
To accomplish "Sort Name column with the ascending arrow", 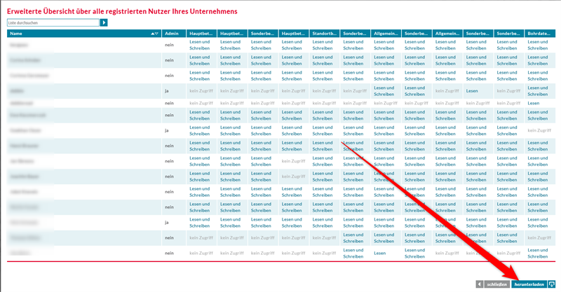I will click(x=153, y=34).
